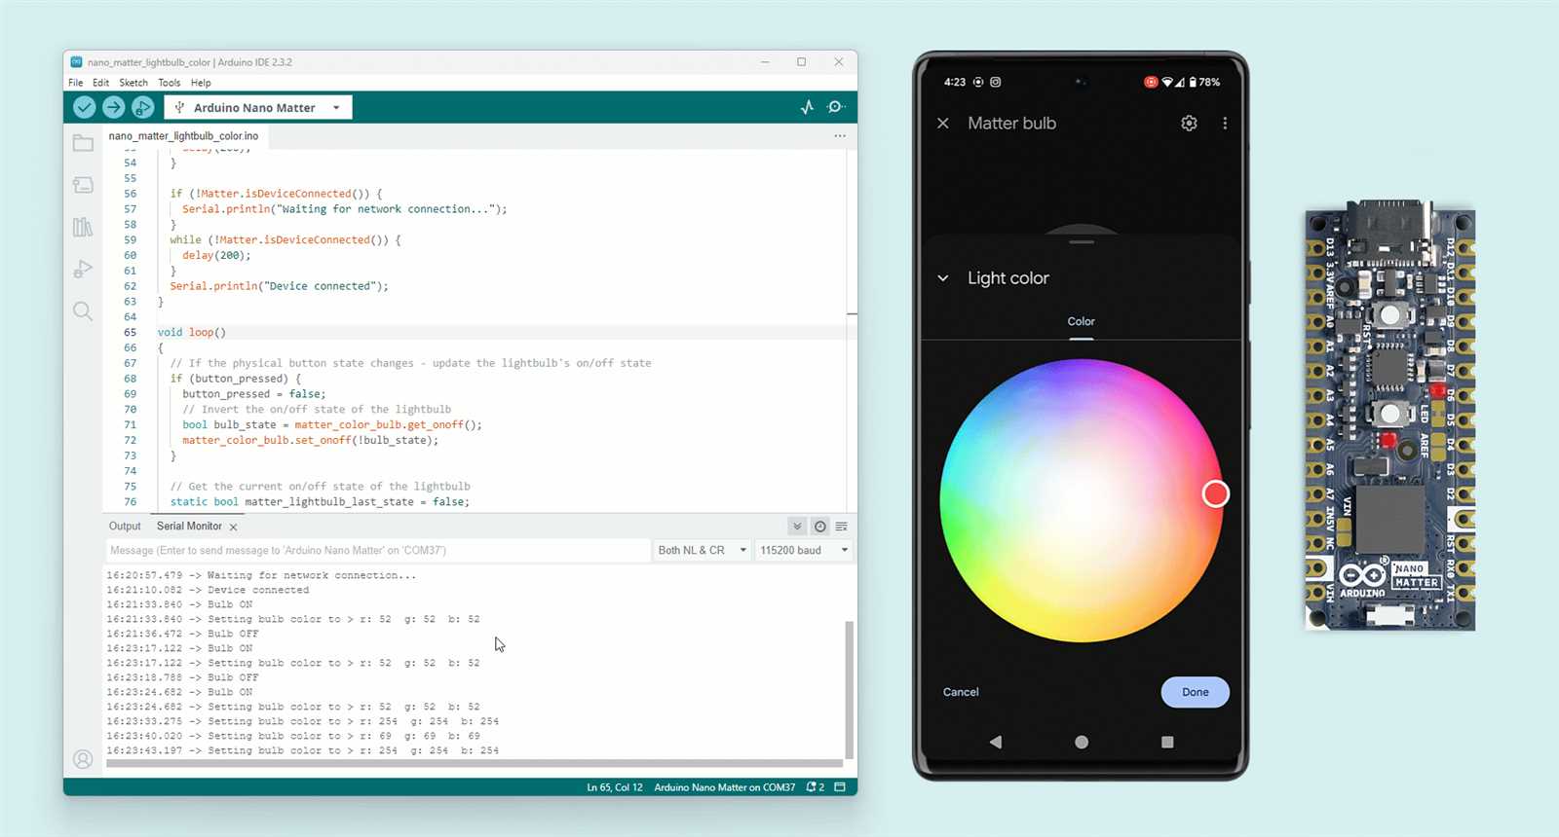Close the Matter bulb screen
The height and width of the screenshot is (837, 1559).
tap(943, 124)
